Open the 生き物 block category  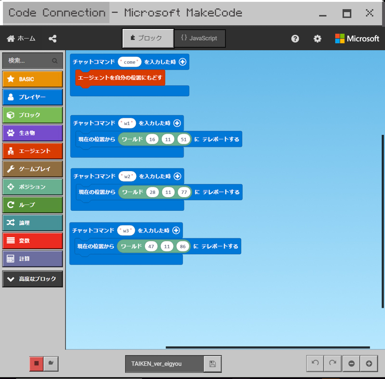[32, 133]
